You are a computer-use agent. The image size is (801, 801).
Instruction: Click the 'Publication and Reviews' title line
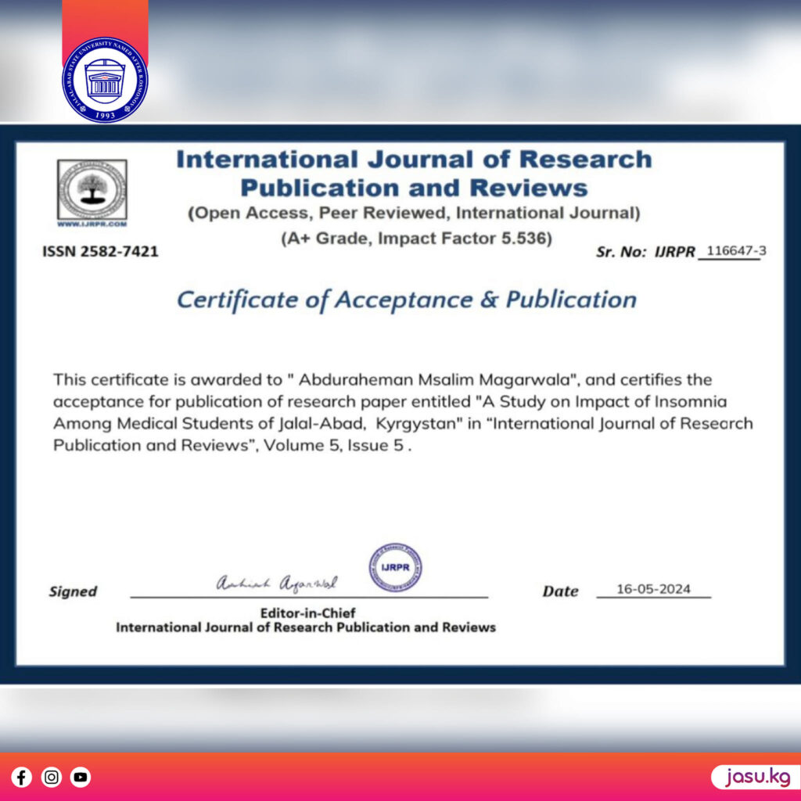415,188
